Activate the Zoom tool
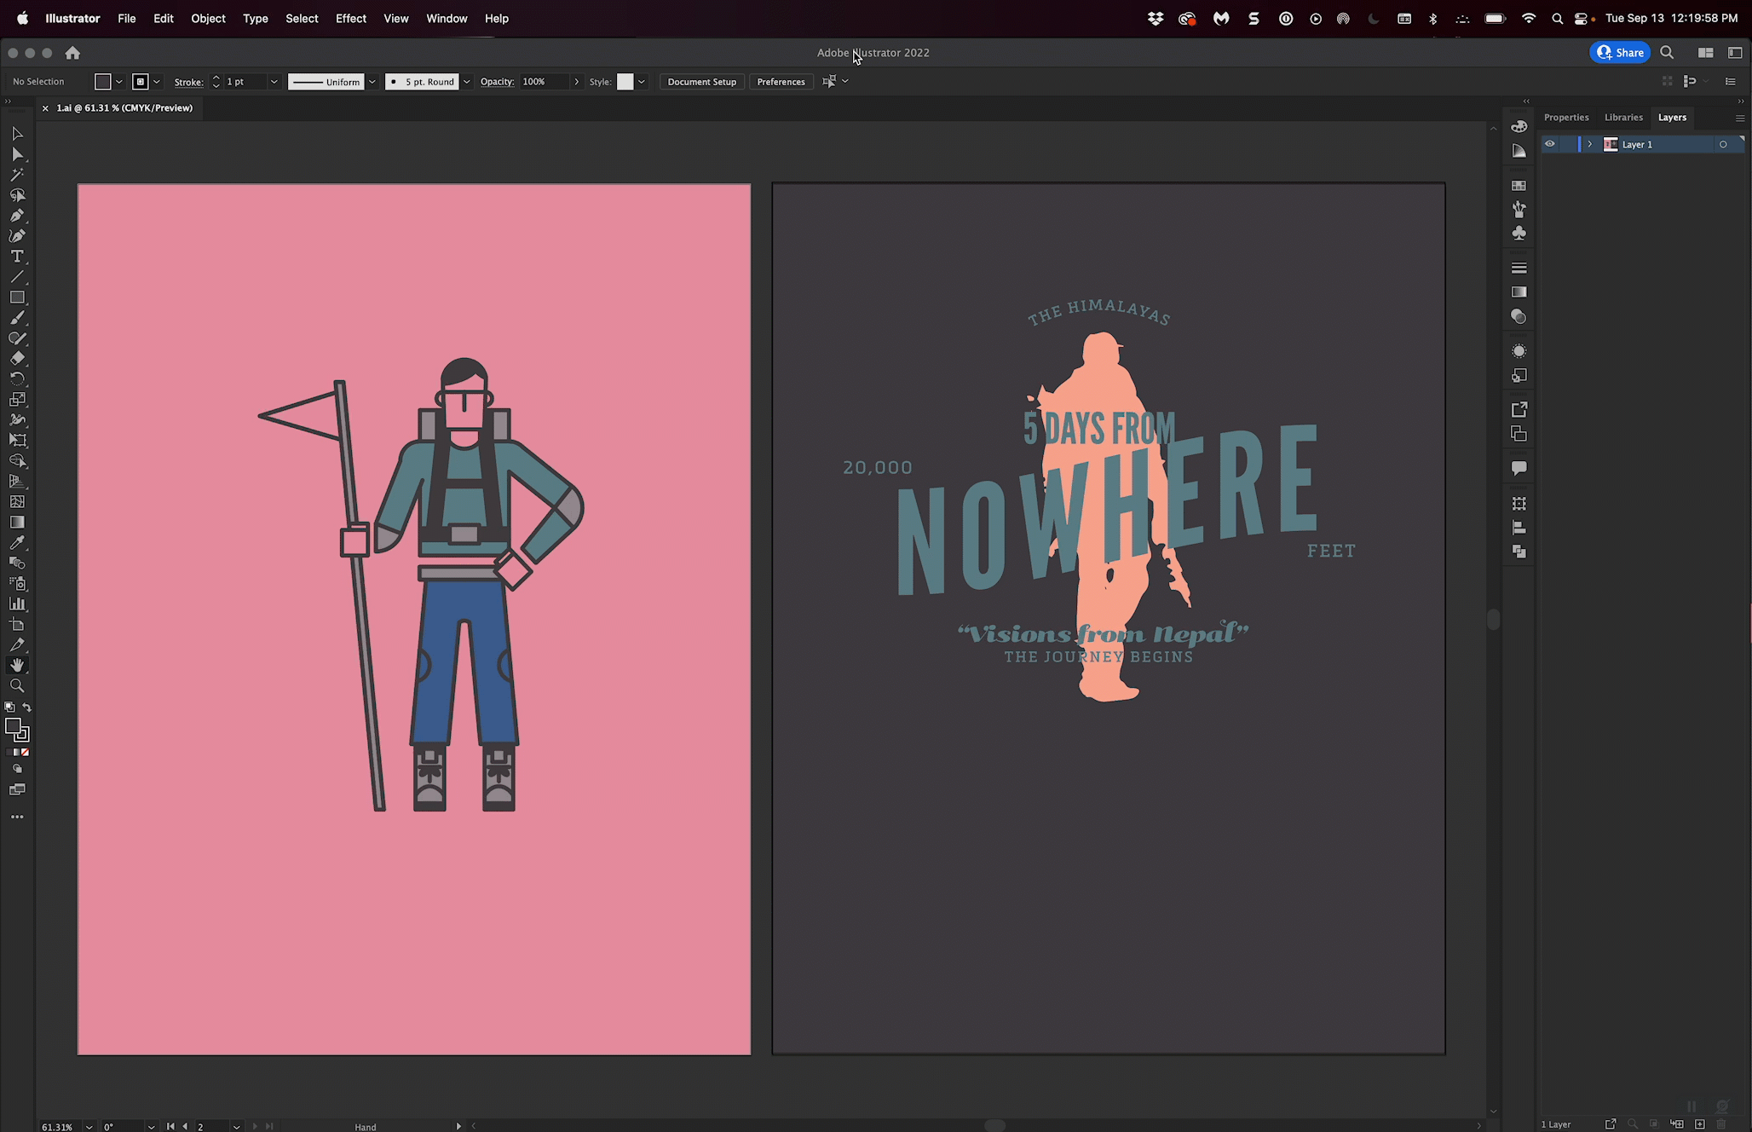The height and width of the screenshot is (1132, 1752). pyautogui.click(x=17, y=686)
